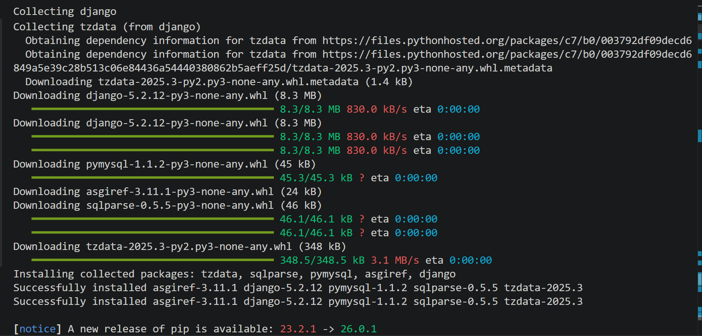
Task: Click "Installing collected packages:" text
Action: coord(104,274)
